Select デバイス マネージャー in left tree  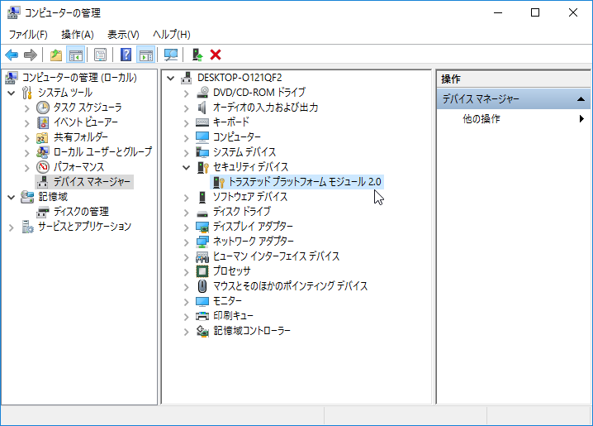(92, 182)
